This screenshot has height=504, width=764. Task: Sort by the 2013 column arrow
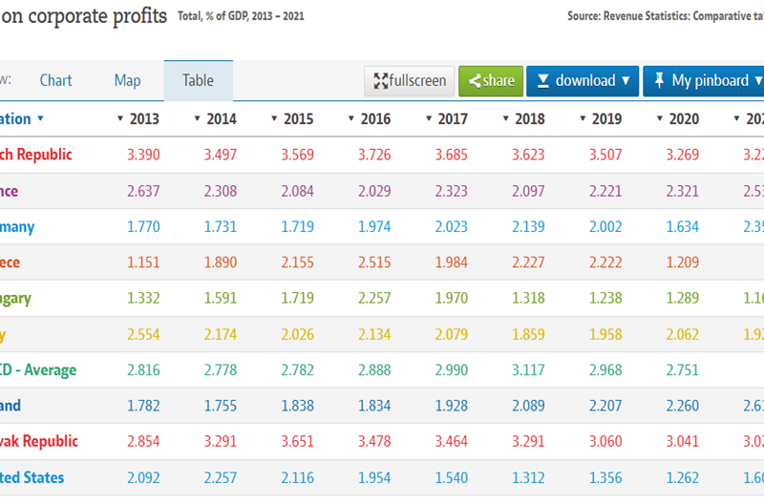click(120, 119)
